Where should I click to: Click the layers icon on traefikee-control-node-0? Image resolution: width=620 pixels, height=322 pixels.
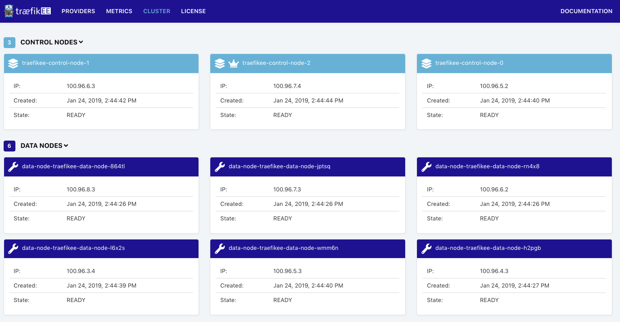coord(426,63)
